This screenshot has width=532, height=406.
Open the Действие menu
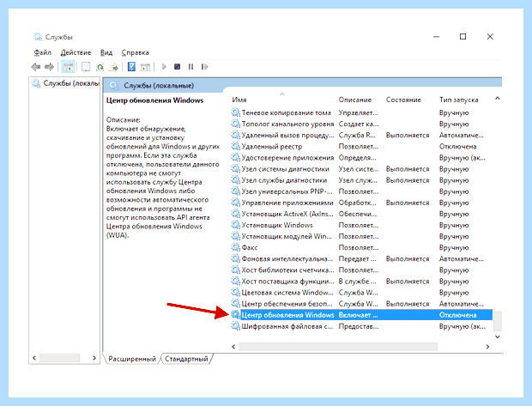76,52
